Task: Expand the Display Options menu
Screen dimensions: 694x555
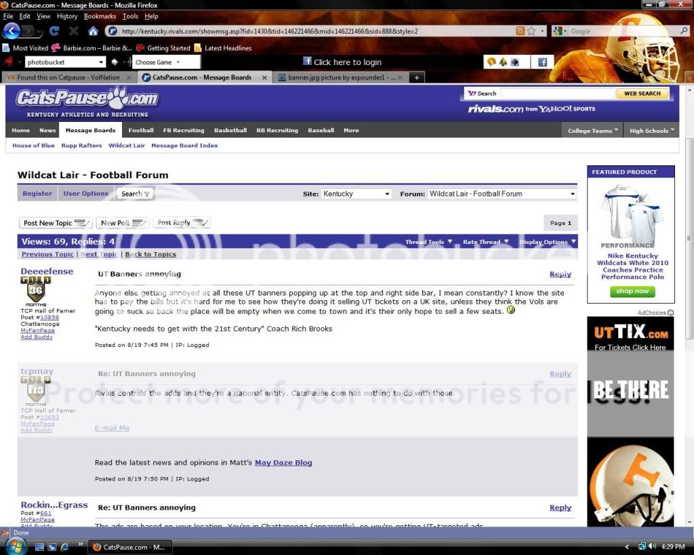Action: tap(548, 242)
